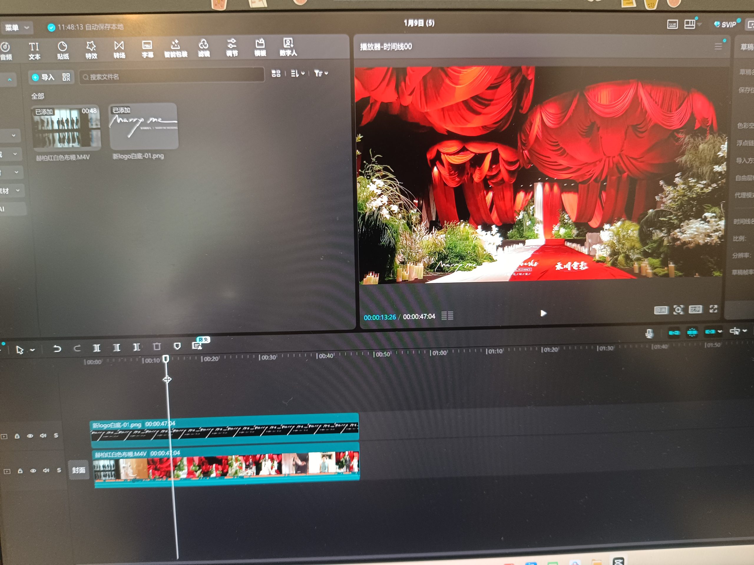The image size is (754, 565).
Task: Open the 菜单 menu dropdown
Action: 17,28
